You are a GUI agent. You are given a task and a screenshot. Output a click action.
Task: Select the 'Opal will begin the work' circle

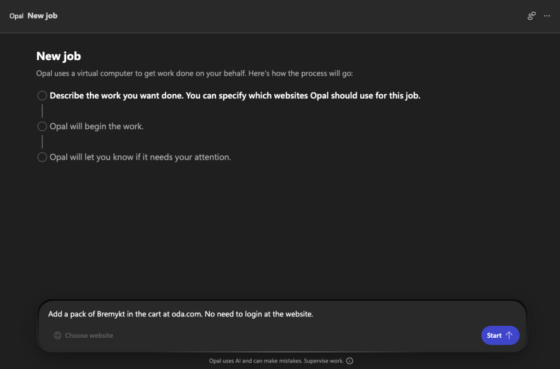[42, 126]
